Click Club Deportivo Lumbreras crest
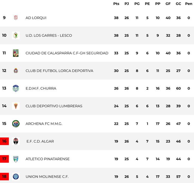 tap(16, 106)
